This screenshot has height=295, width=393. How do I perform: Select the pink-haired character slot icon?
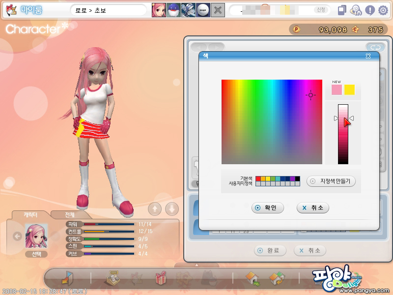coord(159,10)
